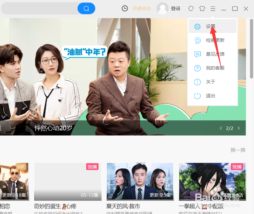
Task: Open the skin (shirt) icon
Action: point(202,8)
